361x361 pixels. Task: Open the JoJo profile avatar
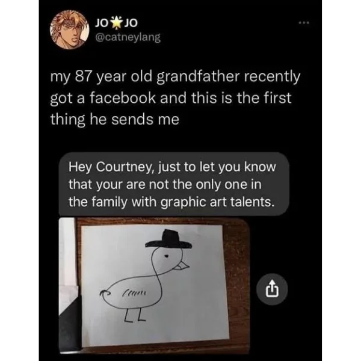[70, 29]
